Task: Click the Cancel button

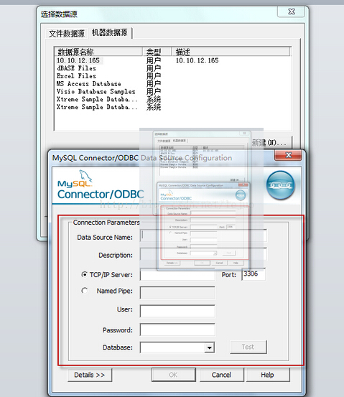Action: (222, 375)
